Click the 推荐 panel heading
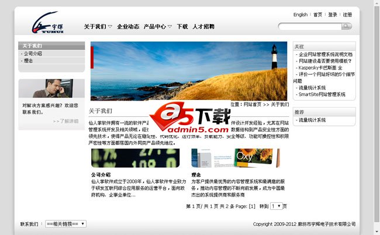Image resolution: width=380 pixels, height=235 pixels. (x=299, y=112)
